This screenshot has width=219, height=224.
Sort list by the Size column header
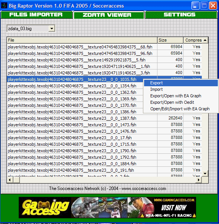pyautogui.click(x=170, y=40)
